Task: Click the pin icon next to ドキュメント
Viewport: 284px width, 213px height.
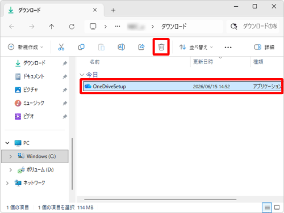Action: (x=65, y=76)
